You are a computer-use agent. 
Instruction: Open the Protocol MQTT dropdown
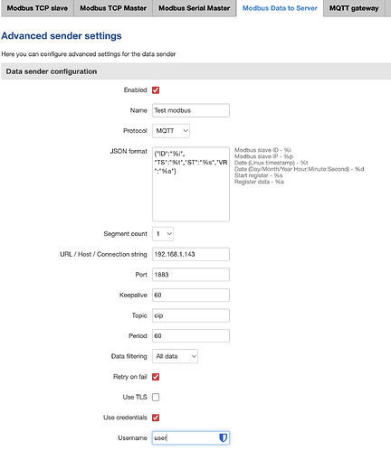[171, 131]
